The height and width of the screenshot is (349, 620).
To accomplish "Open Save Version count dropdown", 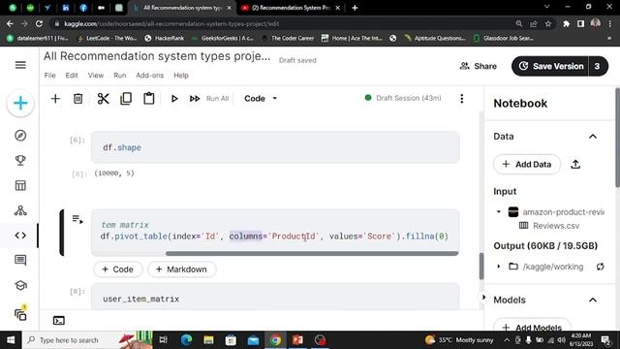I will (598, 66).
